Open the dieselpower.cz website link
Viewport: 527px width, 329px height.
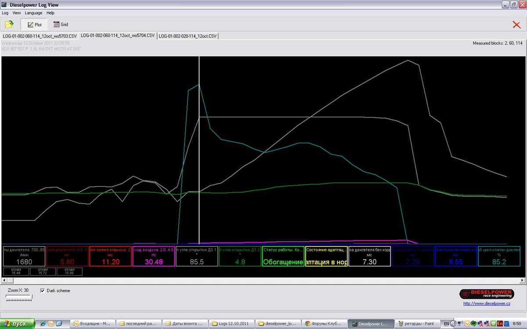(487, 303)
